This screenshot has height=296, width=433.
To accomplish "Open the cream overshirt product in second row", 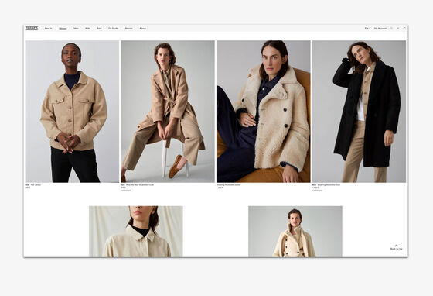I will pos(135,232).
